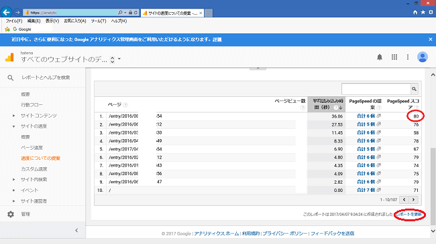Open PageSpeed popup icon in row 1

379,116
